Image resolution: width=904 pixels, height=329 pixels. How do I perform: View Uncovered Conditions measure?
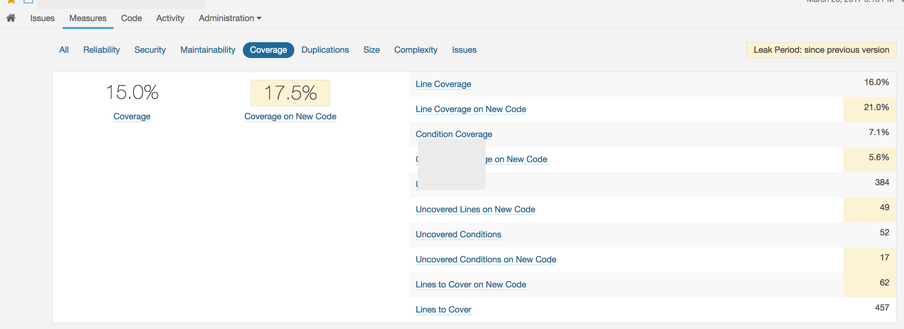click(x=458, y=234)
